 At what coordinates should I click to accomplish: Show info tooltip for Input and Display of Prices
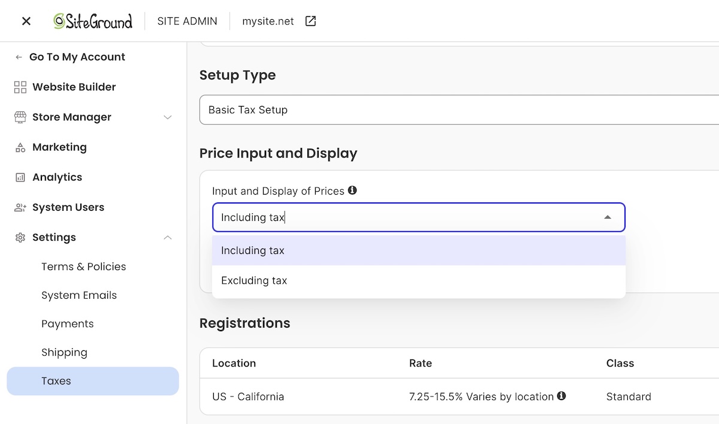[352, 190]
